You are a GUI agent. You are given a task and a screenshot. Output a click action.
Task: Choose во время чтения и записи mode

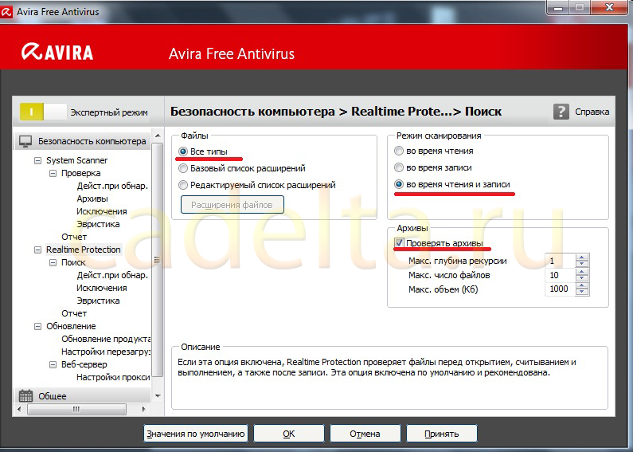[399, 184]
